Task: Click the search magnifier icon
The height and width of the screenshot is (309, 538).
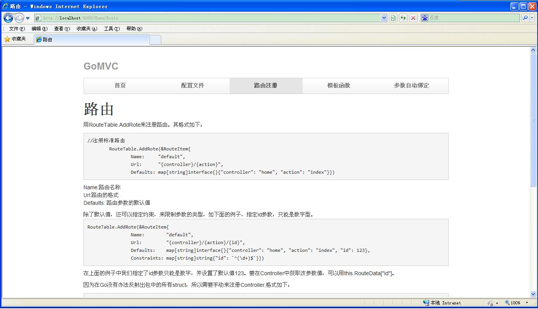Action: pos(525,18)
